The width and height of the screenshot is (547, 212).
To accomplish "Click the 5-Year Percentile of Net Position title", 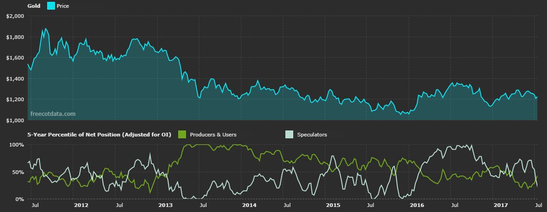I will 99,135.
